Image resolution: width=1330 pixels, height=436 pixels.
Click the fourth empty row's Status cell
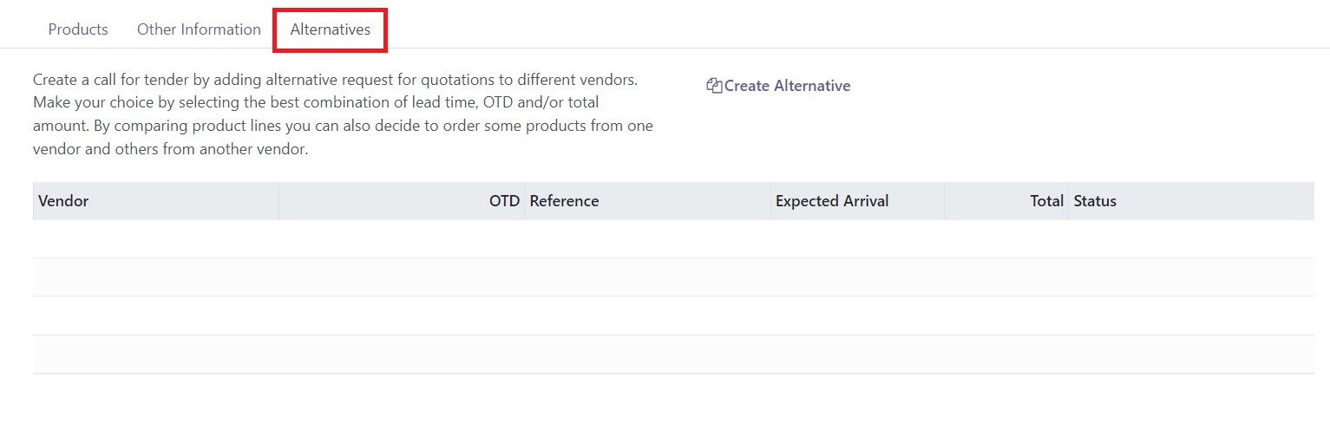click(x=1191, y=355)
